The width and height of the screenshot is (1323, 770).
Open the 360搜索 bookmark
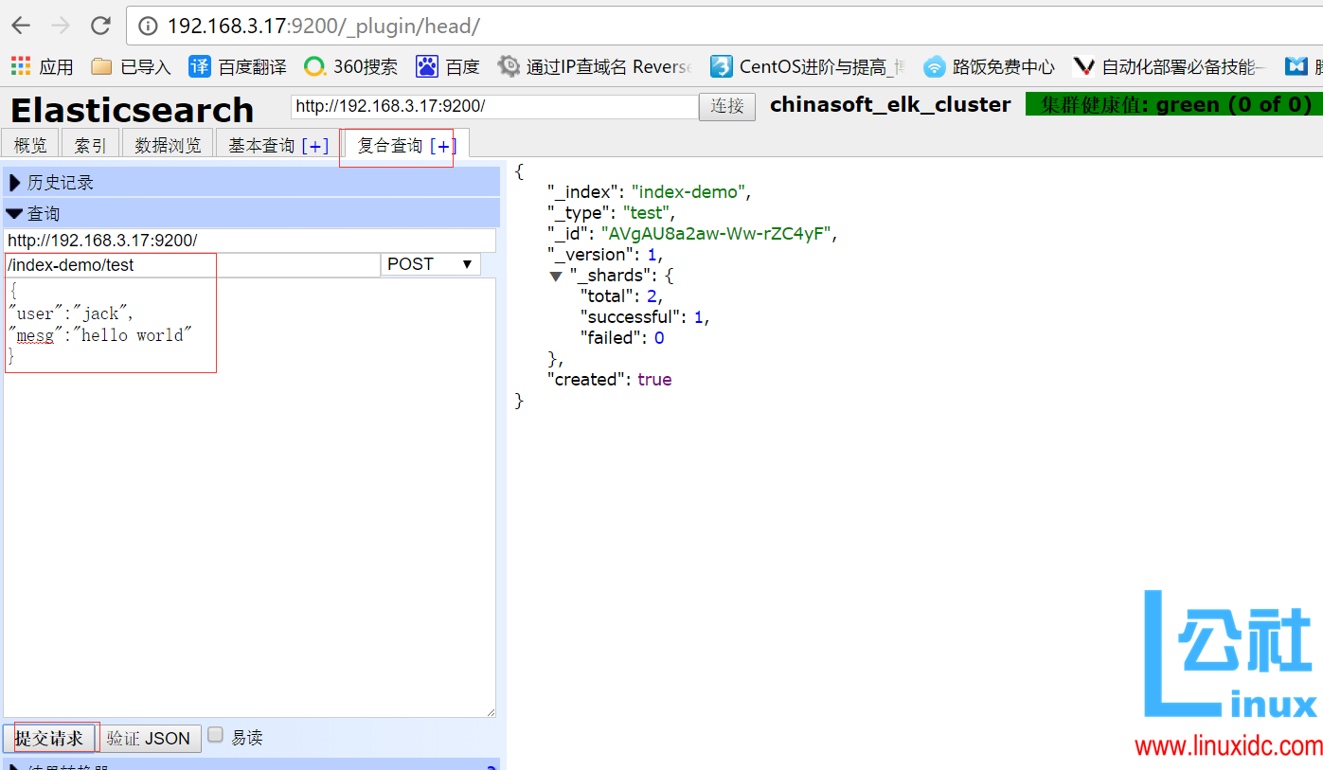(x=350, y=66)
